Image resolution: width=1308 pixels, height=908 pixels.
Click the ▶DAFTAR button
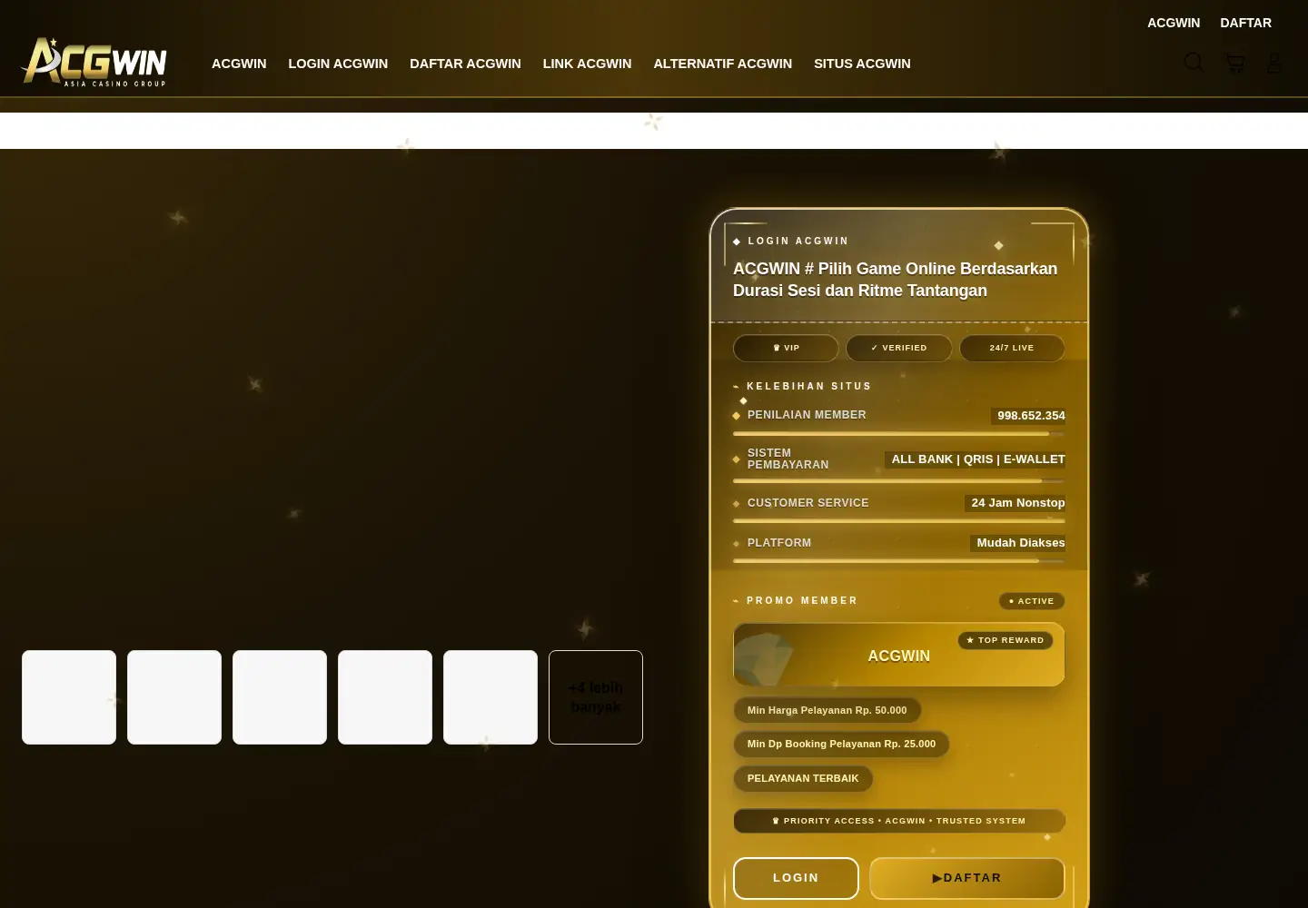click(x=966, y=878)
